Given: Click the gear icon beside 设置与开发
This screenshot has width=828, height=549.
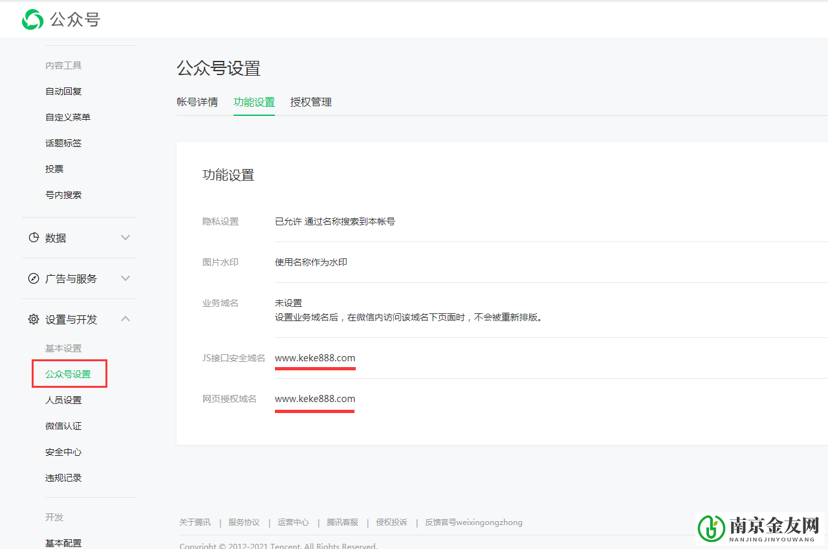Looking at the screenshot, I should click(33, 319).
